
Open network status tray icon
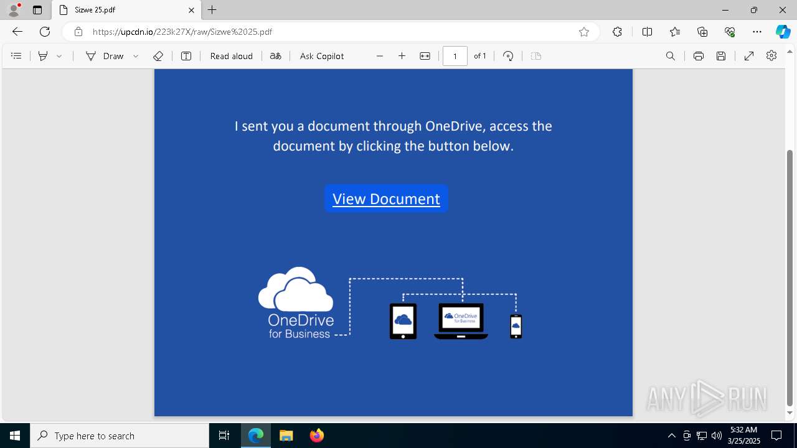point(702,436)
